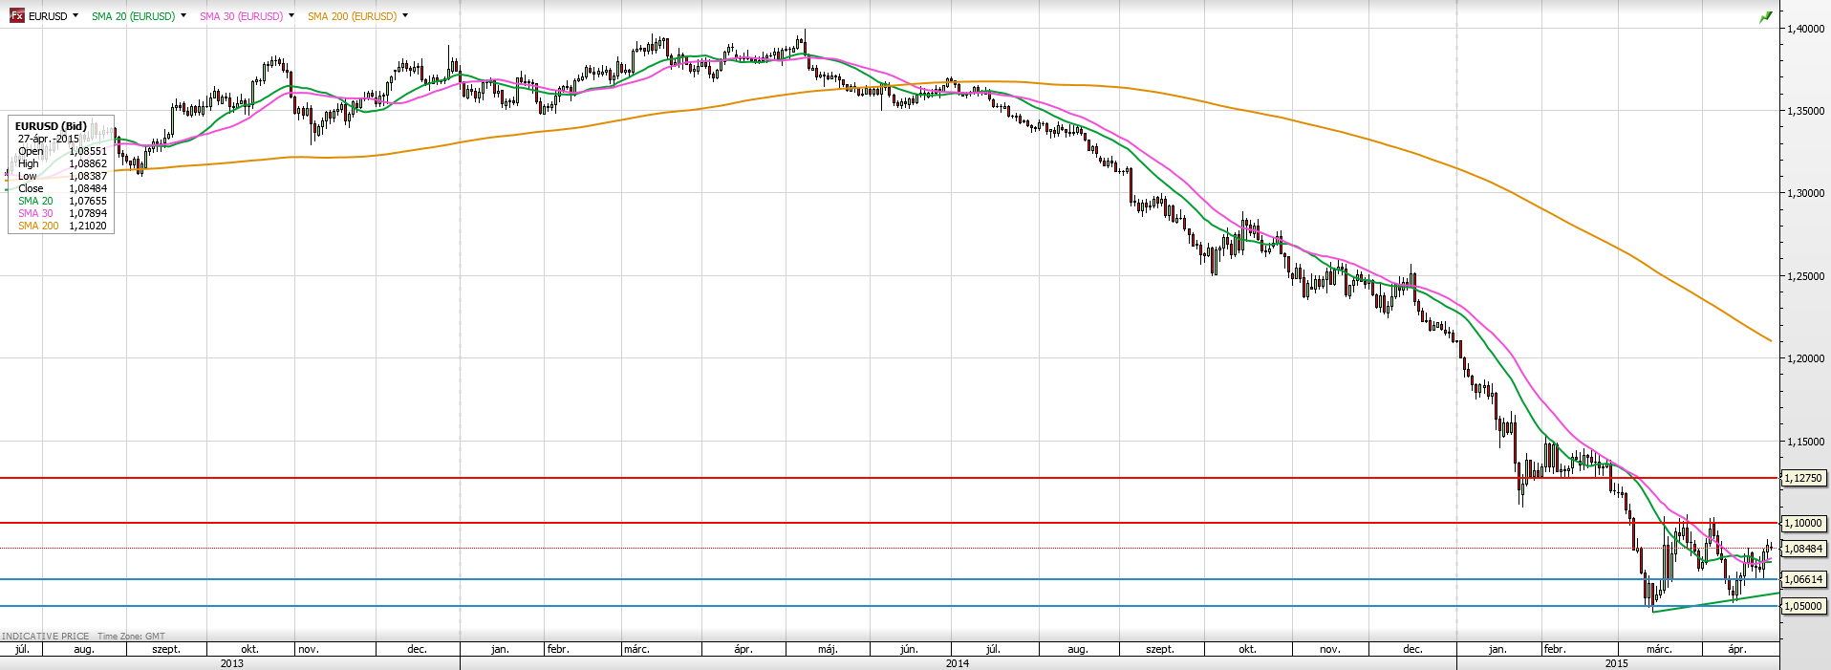Select the green rising trendline near the lows
The height and width of the screenshot is (670, 1831).
tap(1715, 602)
